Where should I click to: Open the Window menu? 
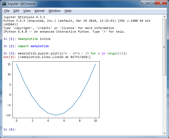(x=55, y=11)
